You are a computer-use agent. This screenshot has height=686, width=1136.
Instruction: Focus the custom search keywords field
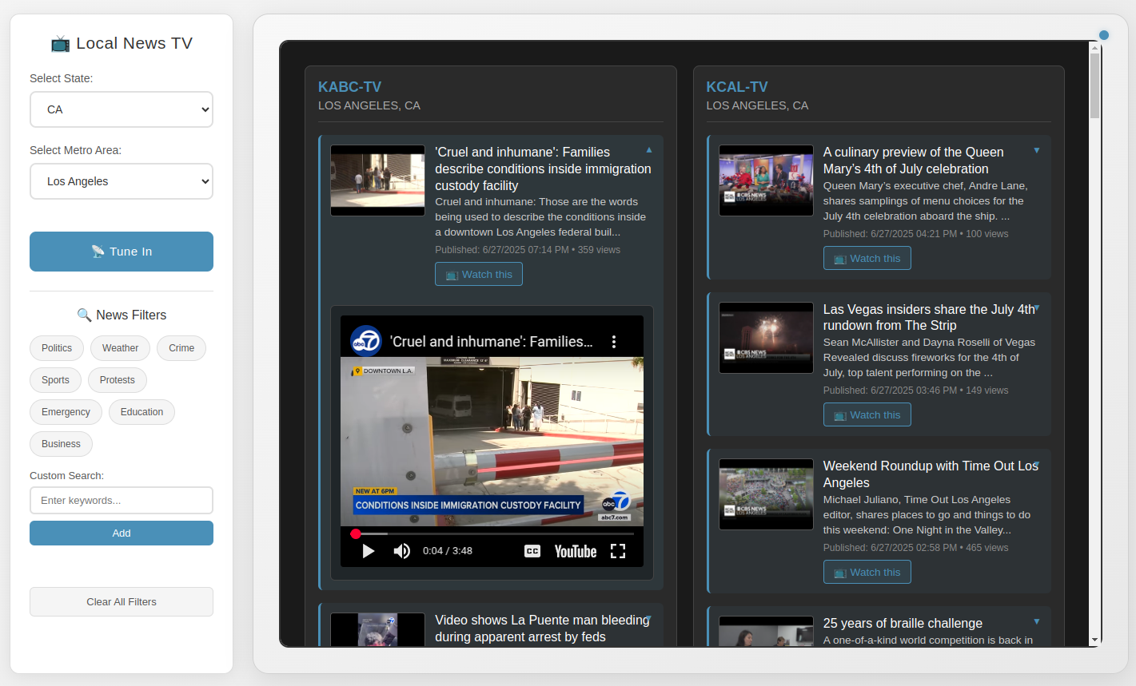122,501
